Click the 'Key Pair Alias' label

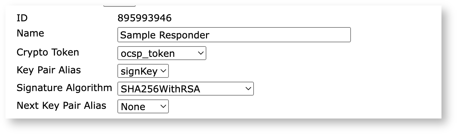(x=49, y=70)
